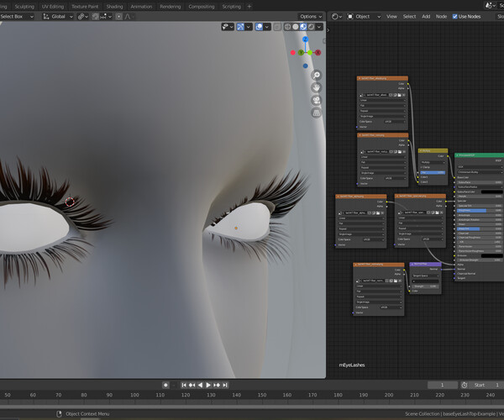
Task: Click the scene selector icon at top right
Action: [x=491, y=5]
